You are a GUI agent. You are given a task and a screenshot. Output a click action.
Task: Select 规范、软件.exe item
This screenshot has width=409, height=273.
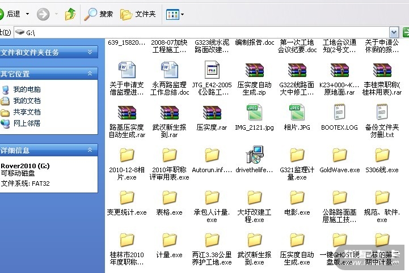coord(382,206)
